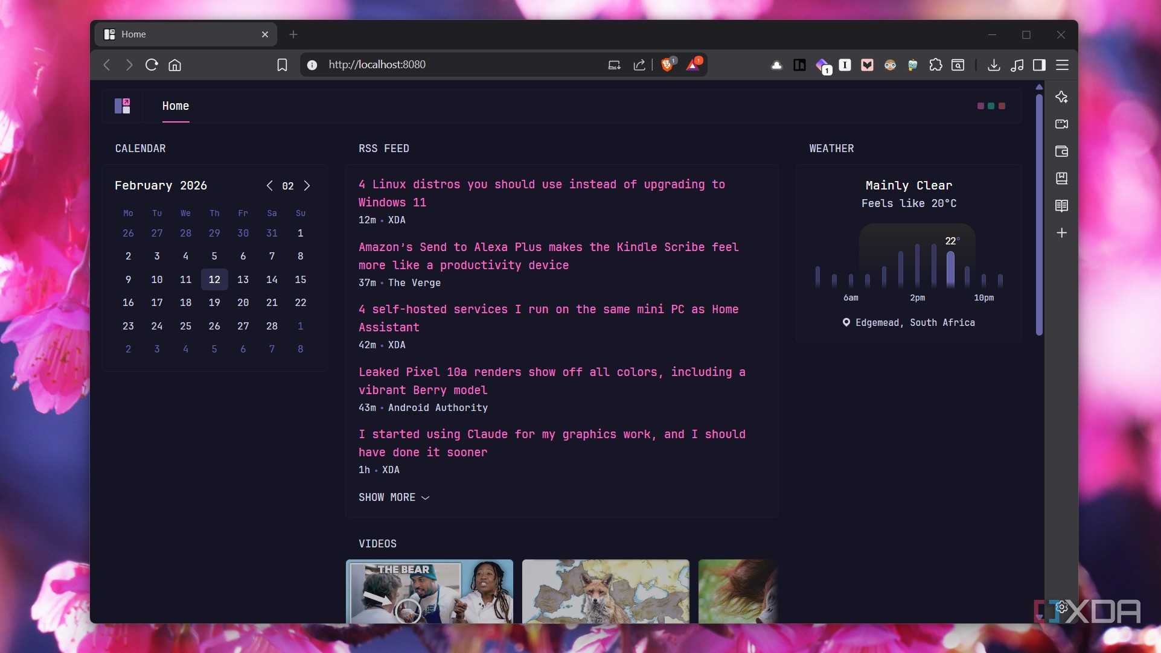Select the Home tab in dashboard
Image resolution: width=1161 pixels, height=653 pixels.
[176, 106]
